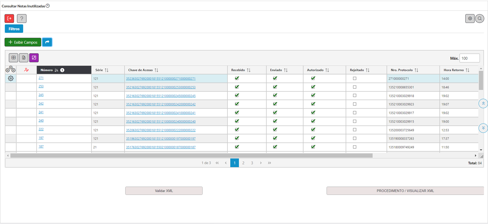The width and height of the screenshot is (488, 224).
Task: Click the multi-gear icon in the table header
Action: 10,70
